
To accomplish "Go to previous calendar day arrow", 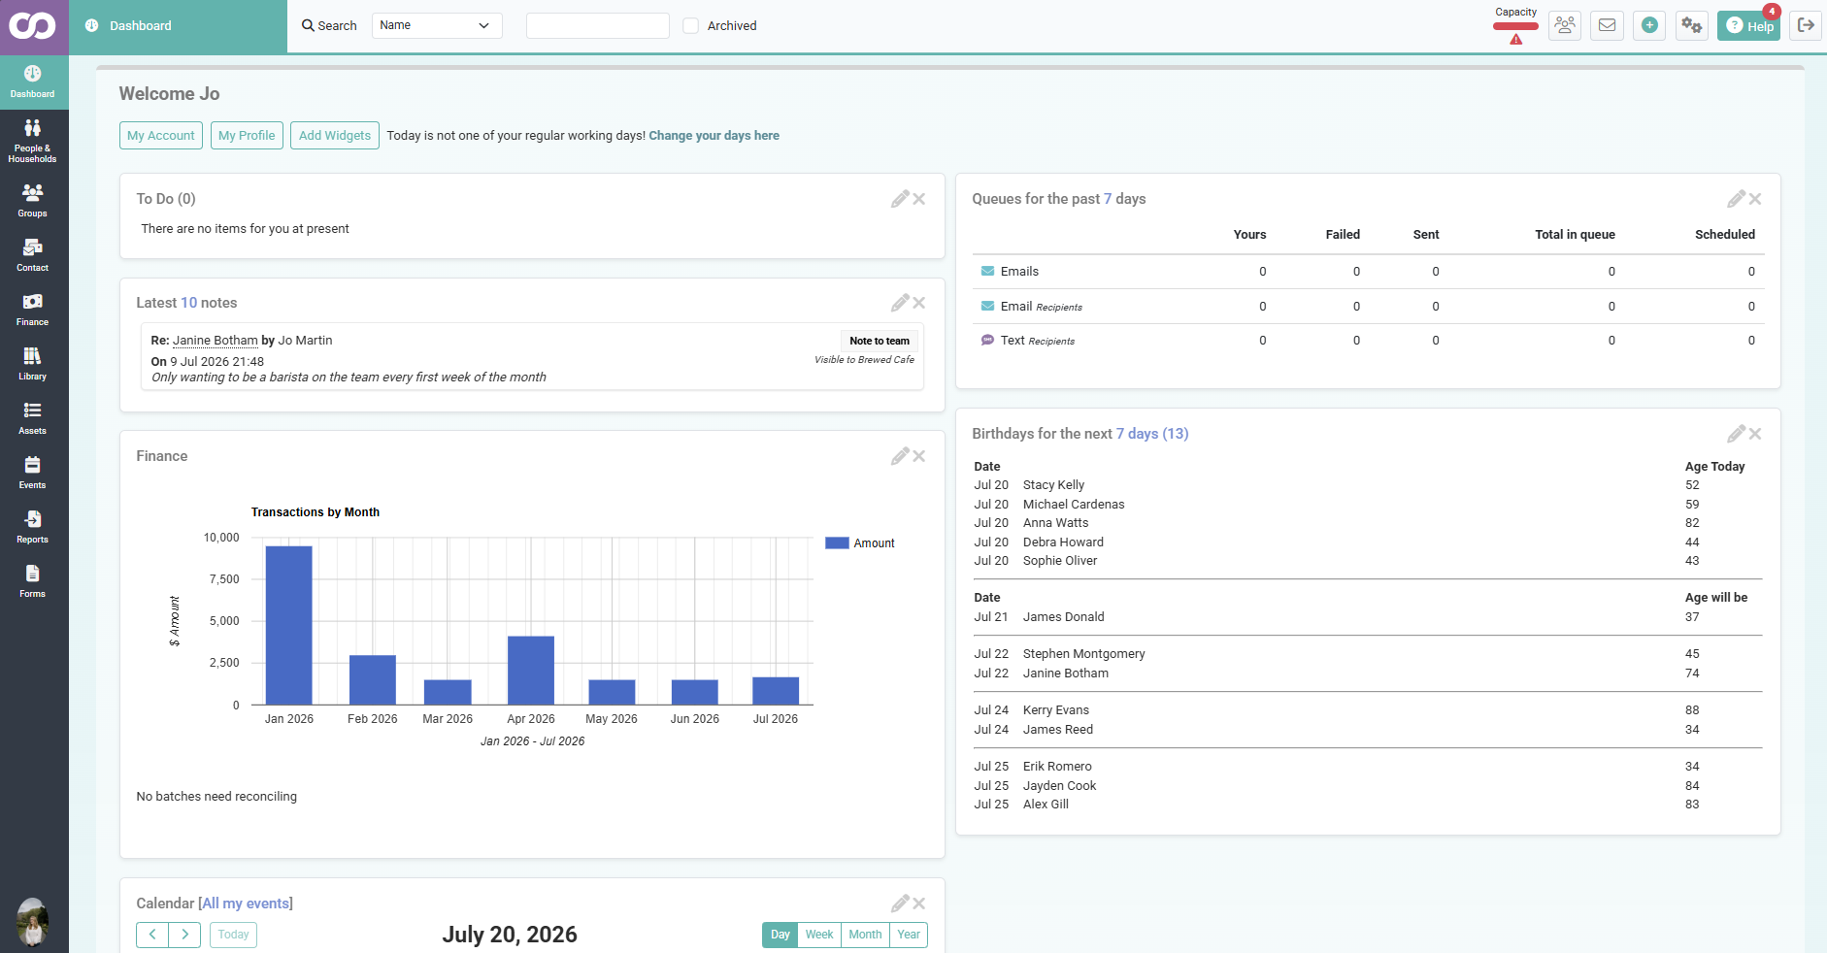I will 152,935.
